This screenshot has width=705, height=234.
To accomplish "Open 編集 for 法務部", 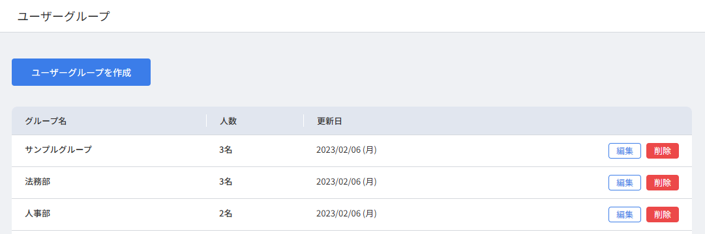I will click(625, 183).
